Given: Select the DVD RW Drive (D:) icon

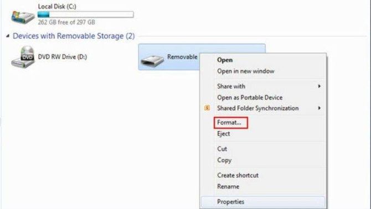Looking at the screenshot, I should point(23,57).
